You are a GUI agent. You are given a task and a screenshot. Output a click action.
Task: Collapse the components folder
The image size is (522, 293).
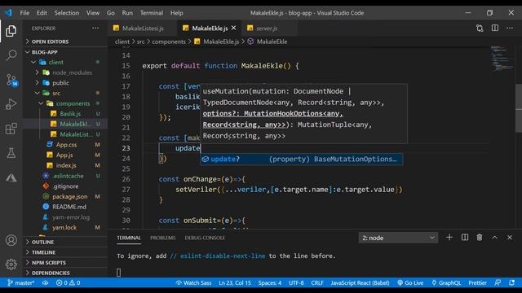[65, 103]
